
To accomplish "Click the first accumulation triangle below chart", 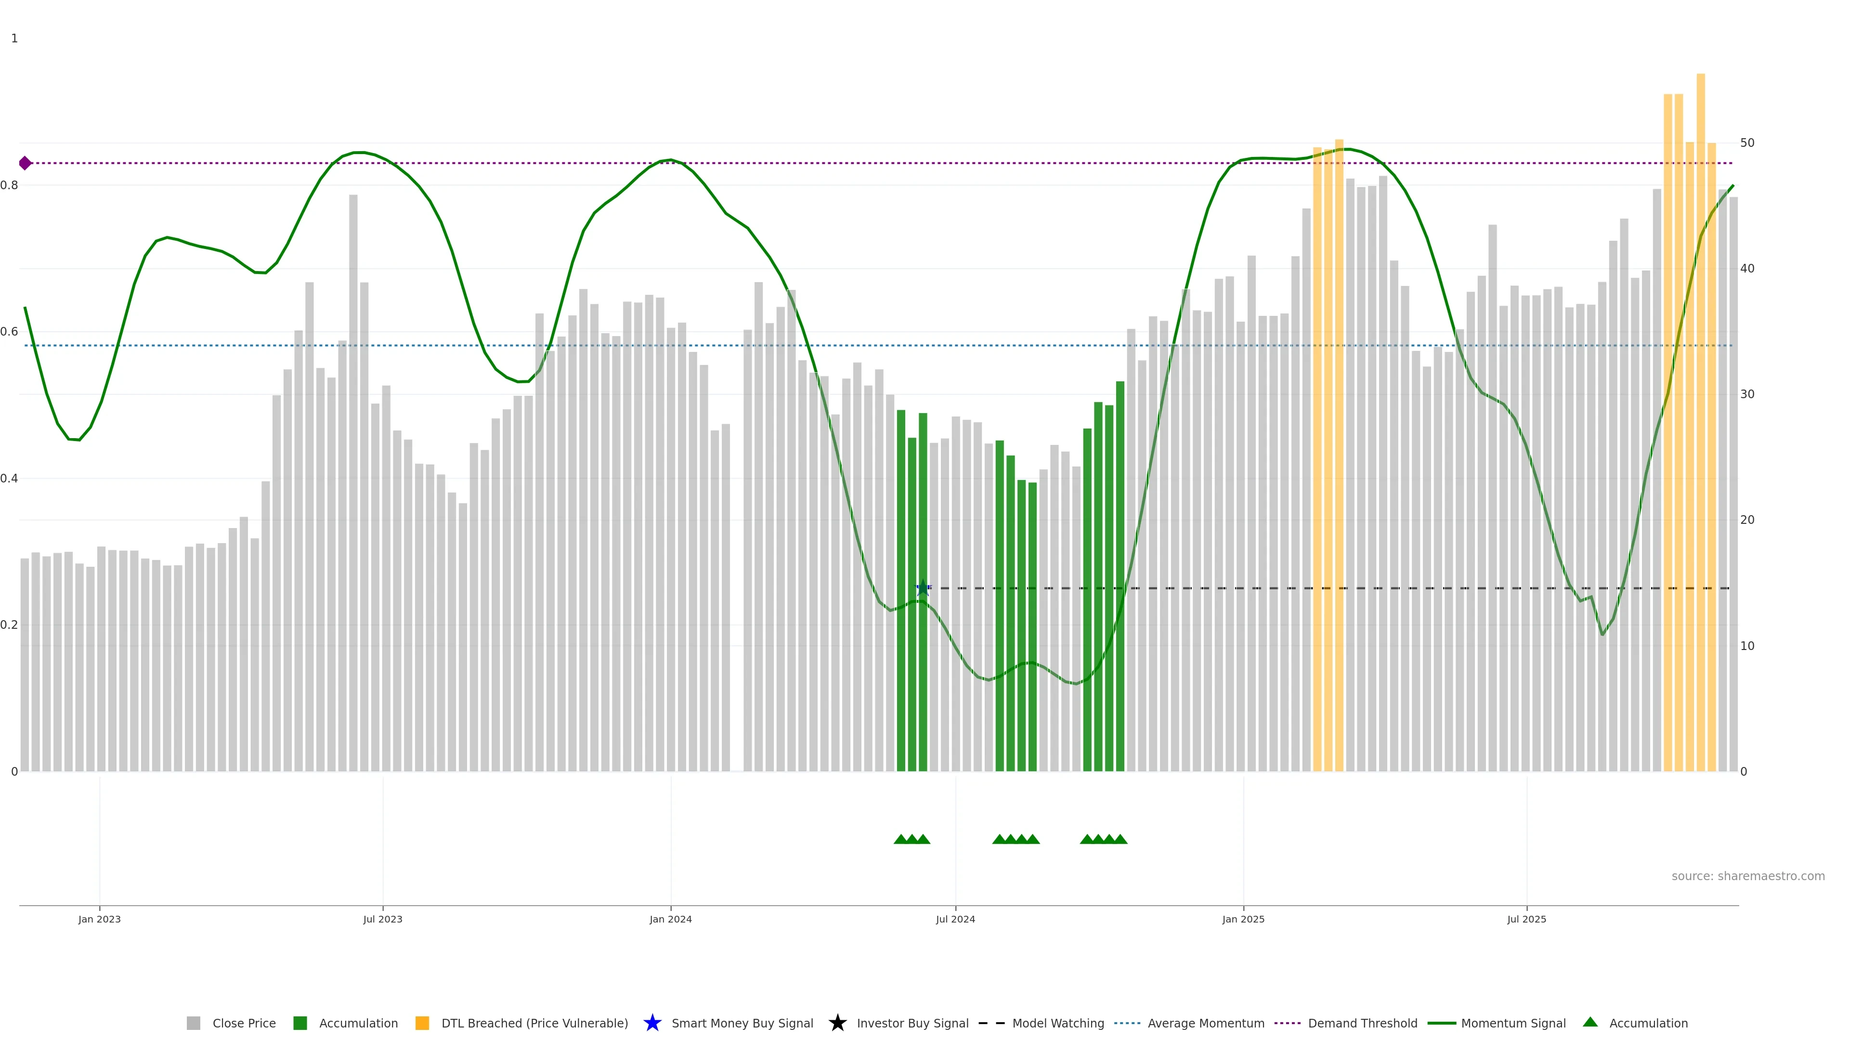I will coord(901,839).
